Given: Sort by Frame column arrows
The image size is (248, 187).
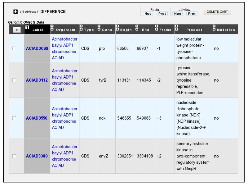Looking at the screenshot, I should (x=157, y=28).
